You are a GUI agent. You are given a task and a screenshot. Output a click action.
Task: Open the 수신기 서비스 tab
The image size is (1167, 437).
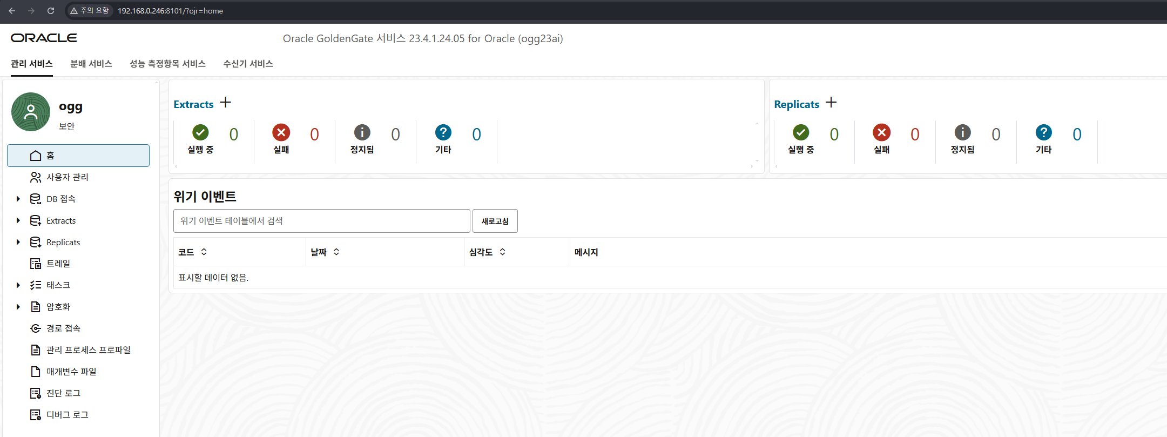coord(248,64)
